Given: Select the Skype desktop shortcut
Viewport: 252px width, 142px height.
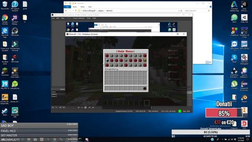Looking at the screenshot, I should [x=234, y=59].
